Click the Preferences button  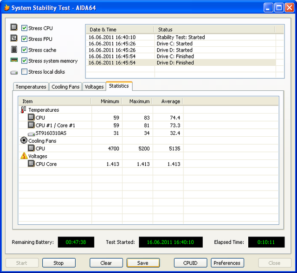[227, 263]
